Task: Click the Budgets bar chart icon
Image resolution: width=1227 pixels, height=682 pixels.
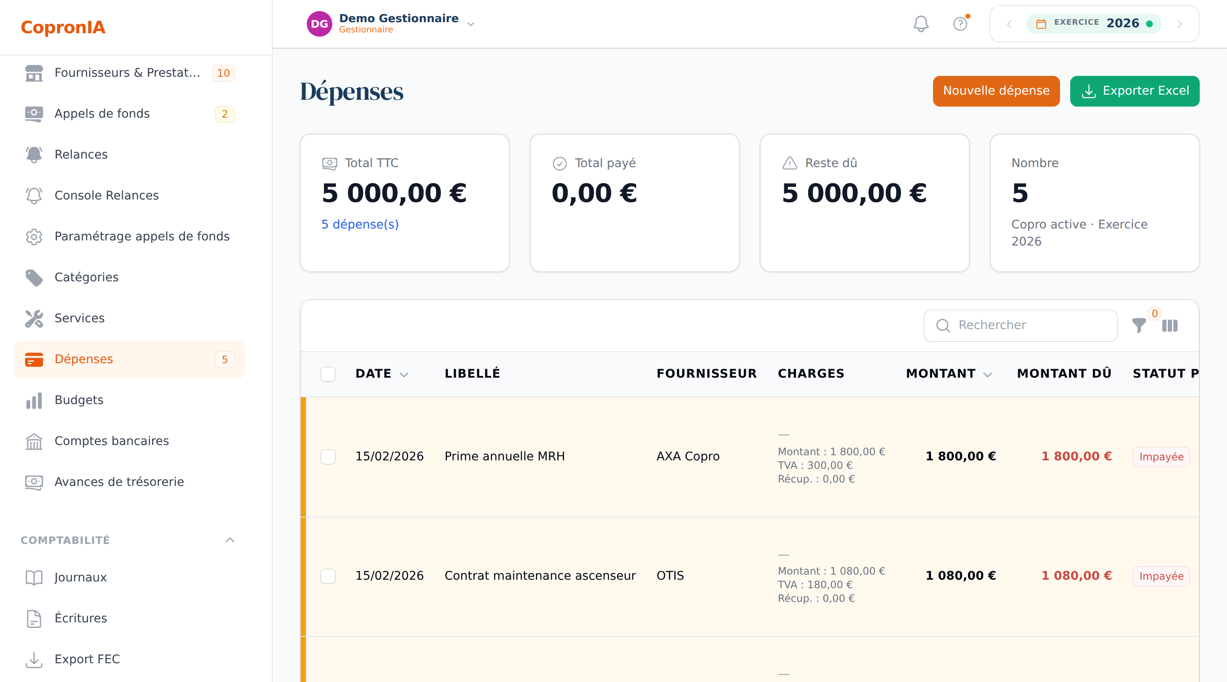Action: point(34,400)
